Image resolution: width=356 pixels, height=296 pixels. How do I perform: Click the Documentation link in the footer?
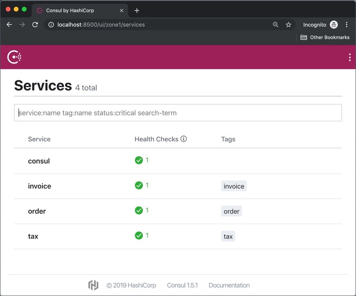[229, 285]
